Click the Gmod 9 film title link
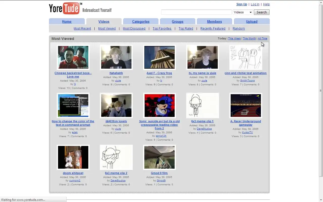This screenshot has width=323, height=202. click(159, 173)
